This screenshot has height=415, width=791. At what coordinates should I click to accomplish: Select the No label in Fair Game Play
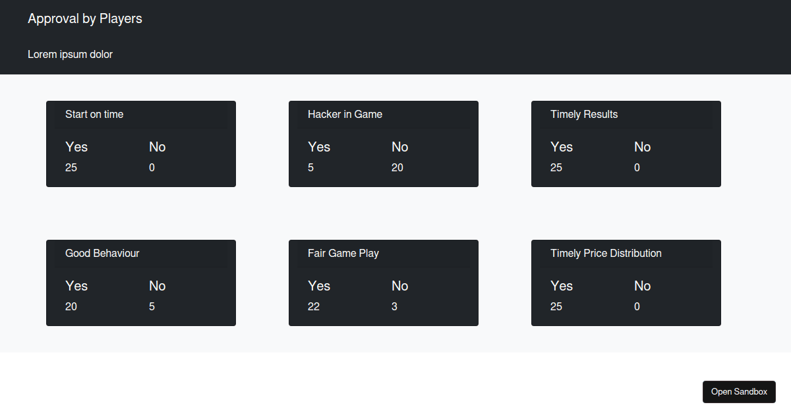coord(399,286)
